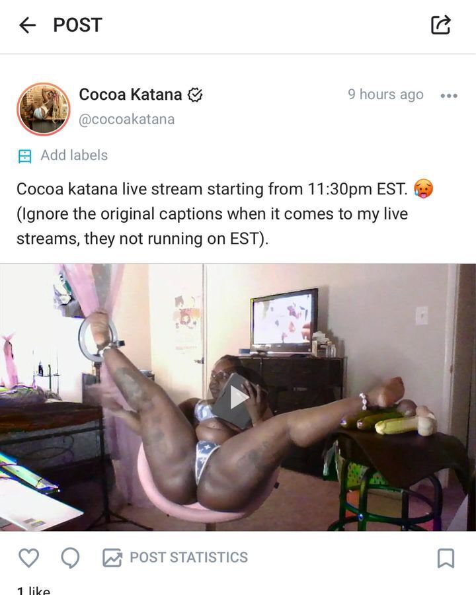The image size is (476, 595).
Task: Open comments via the speech bubble icon
Action: pos(71,558)
